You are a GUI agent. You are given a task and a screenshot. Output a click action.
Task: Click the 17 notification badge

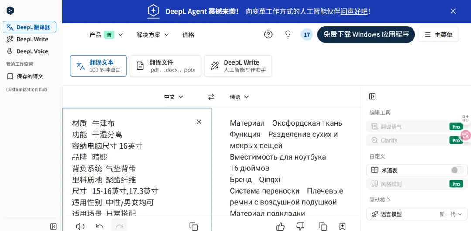pos(307,34)
